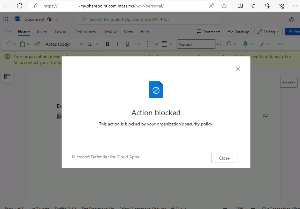Image resolution: width=300 pixels, height=209 pixels.
Task: Switch to the View tab
Action: pos(128,32)
